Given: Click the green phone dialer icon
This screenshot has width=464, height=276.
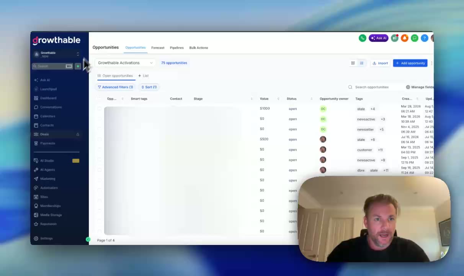Looking at the screenshot, I should [362, 38].
